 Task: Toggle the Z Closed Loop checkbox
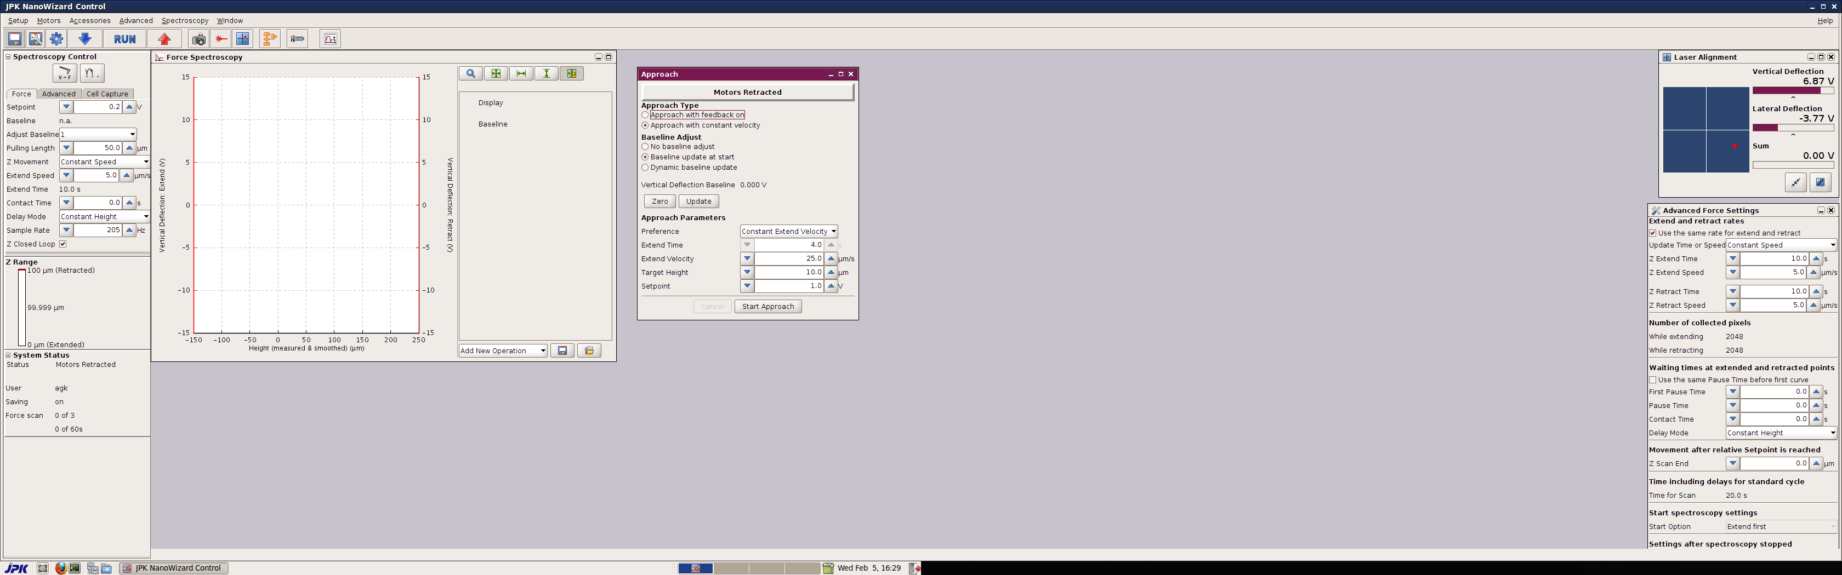pyautogui.click(x=63, y=244)
